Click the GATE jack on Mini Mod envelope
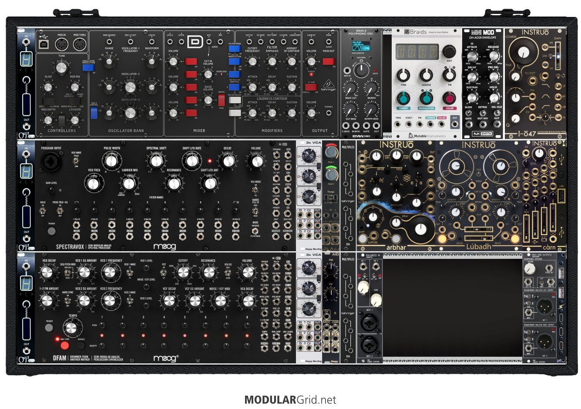 pyautogui.click(x=468, y=125)
